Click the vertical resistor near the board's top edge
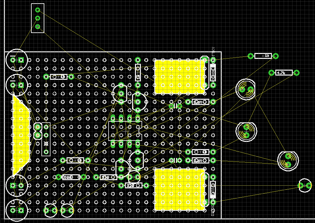The width and height of the screenshot is (315, 223). 138,72
